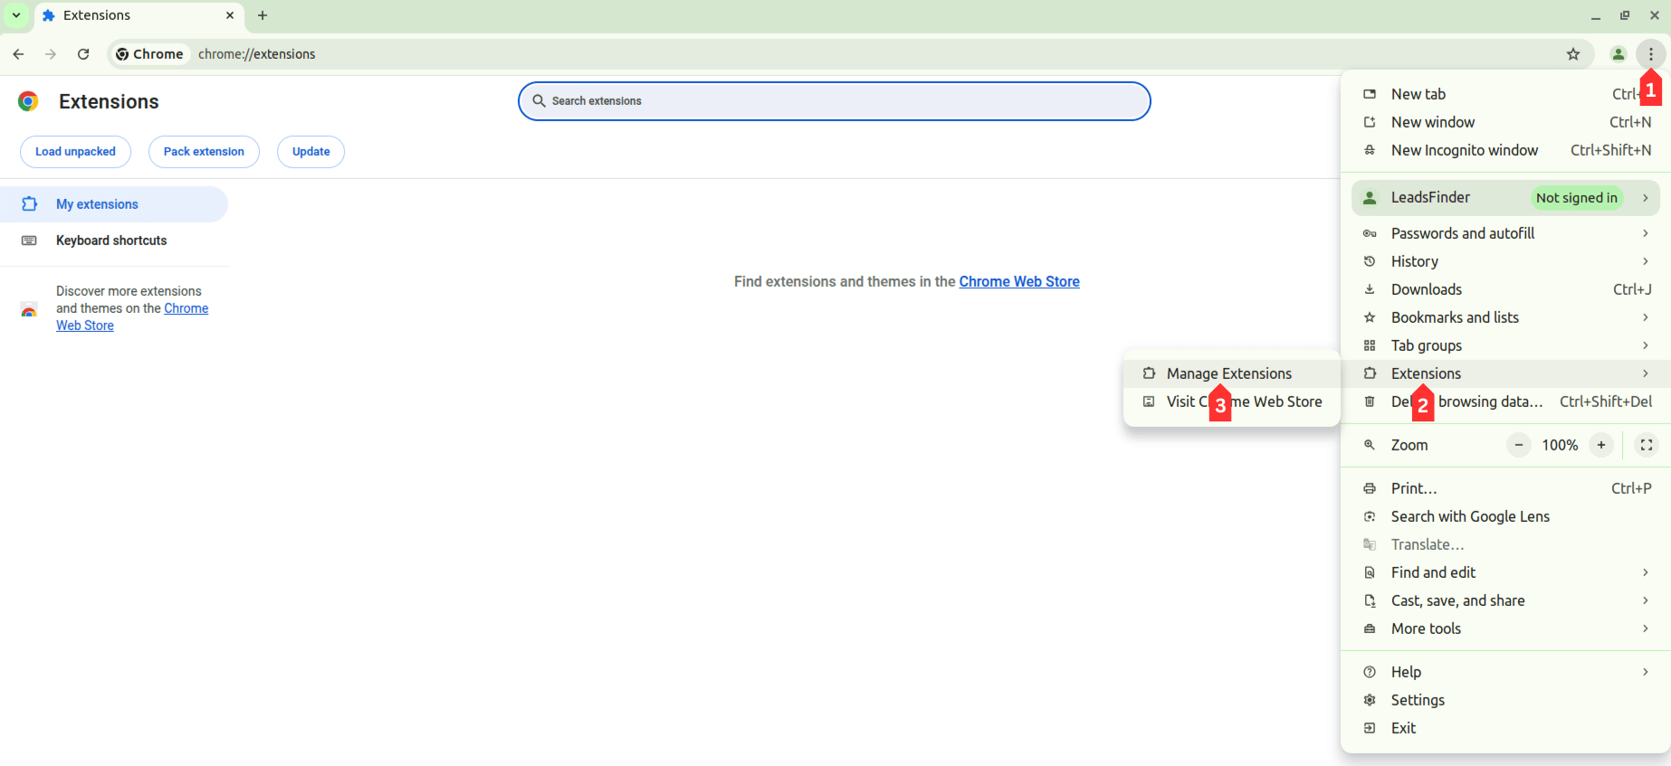The image size is (1671, 766).
Task: Open a new tab with plus icon
Action: tap(263, 15)
